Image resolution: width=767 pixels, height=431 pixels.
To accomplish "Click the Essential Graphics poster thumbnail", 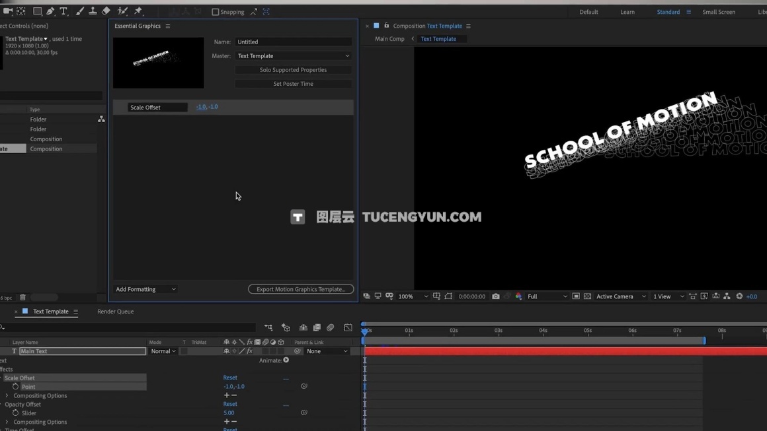I will tap(159, 63).
